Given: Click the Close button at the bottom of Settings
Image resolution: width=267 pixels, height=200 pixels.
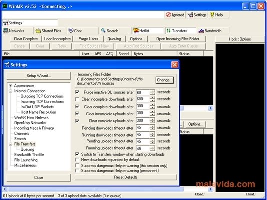Looking at the screenshot, I should click(39, 177).
